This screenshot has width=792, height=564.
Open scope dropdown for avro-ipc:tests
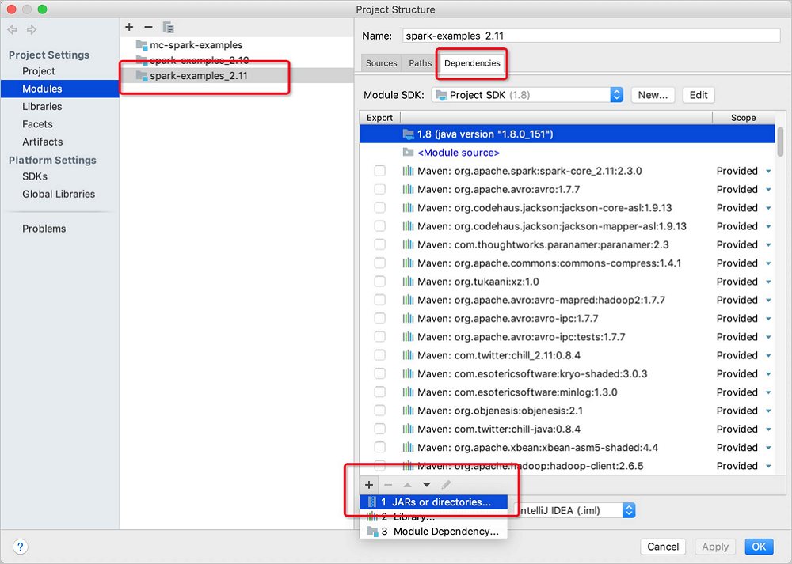[768, 337]
